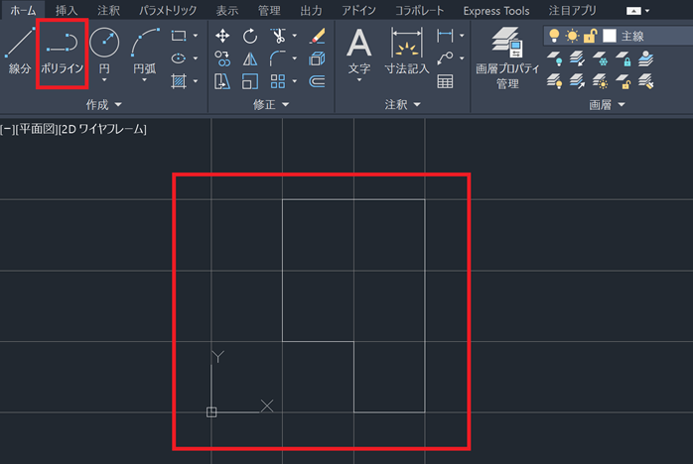Select the 寸法記入 dimension tool
The image size is (693, 464).
(x=407, y=50)
